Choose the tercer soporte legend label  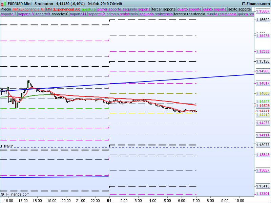(x=164, y=9)
